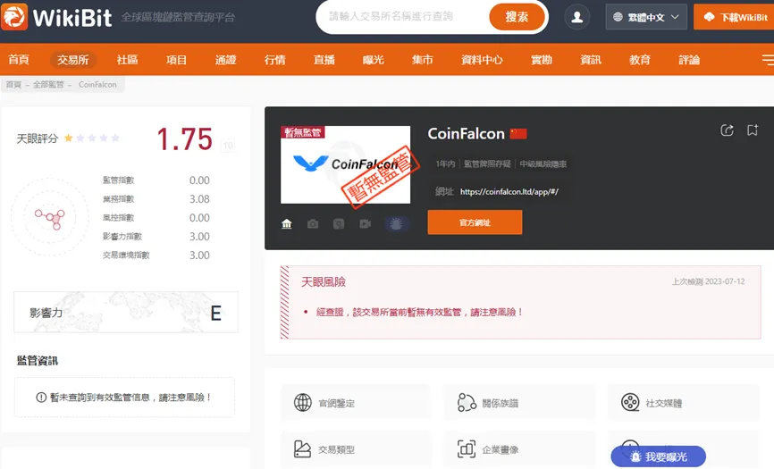Click the bookmark icon on CoinFalcon card
This screenshot has width=774, height=469.
[x=753, y=130]
